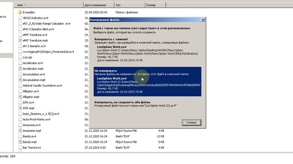Click the Bands.mq4 file icon
Image resolution: width=293 pixels, height=164 pixels.
pyautogui.click(x=20, y=142)
